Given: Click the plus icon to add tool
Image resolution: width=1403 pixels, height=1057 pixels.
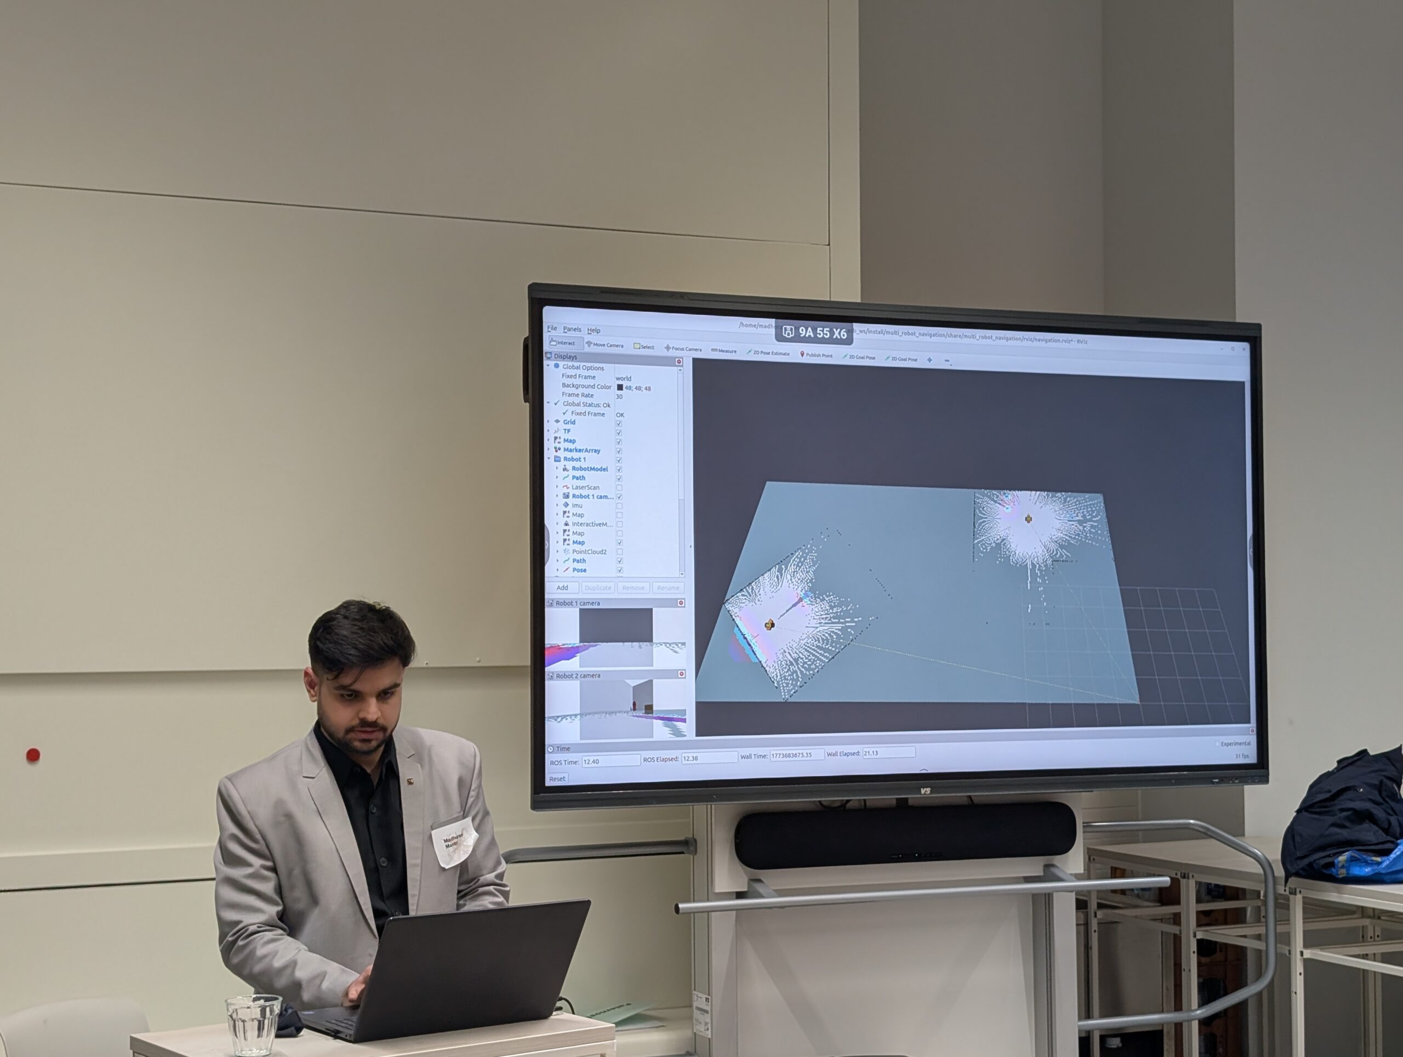Looking at the screenshot, I should click(930, 360).
